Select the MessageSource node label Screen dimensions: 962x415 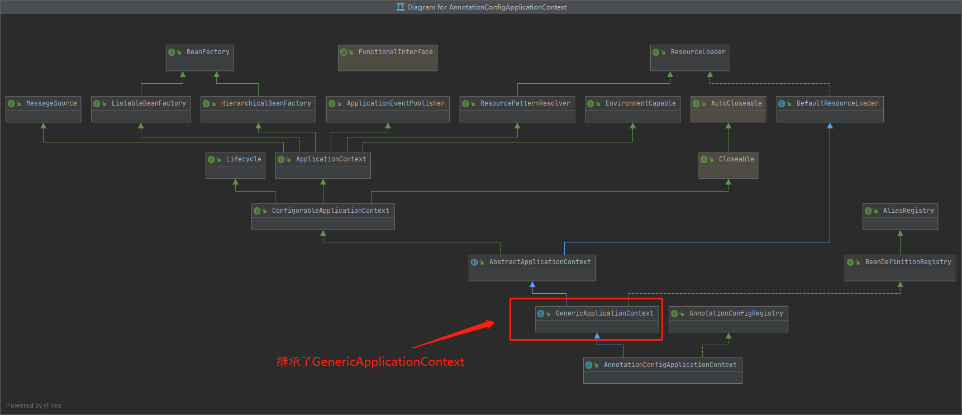point(51,103)
